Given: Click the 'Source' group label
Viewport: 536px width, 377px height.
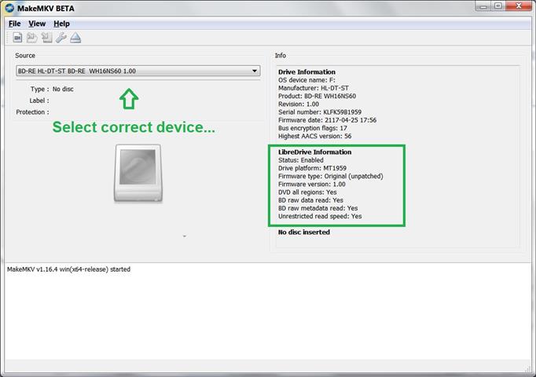Looking at the screenshot, I should click(25, 55).
